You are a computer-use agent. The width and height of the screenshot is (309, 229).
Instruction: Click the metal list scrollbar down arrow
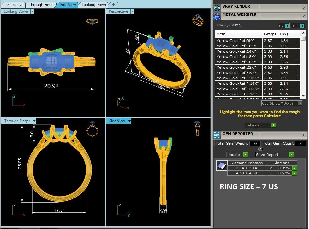click(303, 96)
